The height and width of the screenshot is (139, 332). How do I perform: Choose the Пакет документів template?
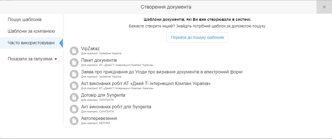[x=99, y=60]
